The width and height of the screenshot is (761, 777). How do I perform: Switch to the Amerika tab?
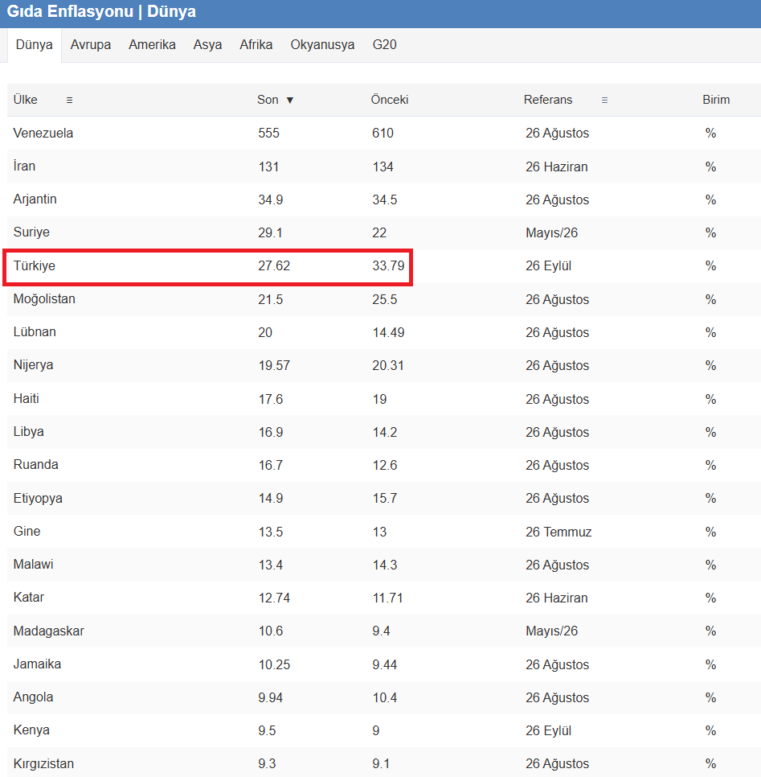[x=152, y=44]
